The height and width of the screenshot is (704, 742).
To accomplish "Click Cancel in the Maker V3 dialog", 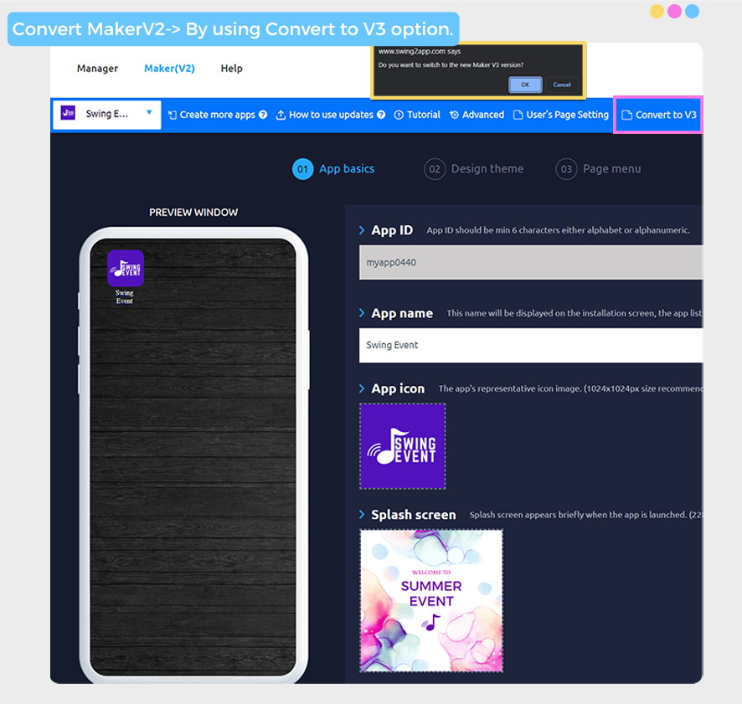I will pyautogui.click(x=562, y=85).
